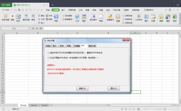Click the 查找命令 search box
This screenshot has width=181, height=111.
(x=149, y=10)
